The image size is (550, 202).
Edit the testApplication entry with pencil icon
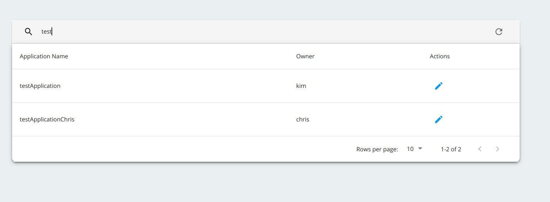(x=439, y=86)
